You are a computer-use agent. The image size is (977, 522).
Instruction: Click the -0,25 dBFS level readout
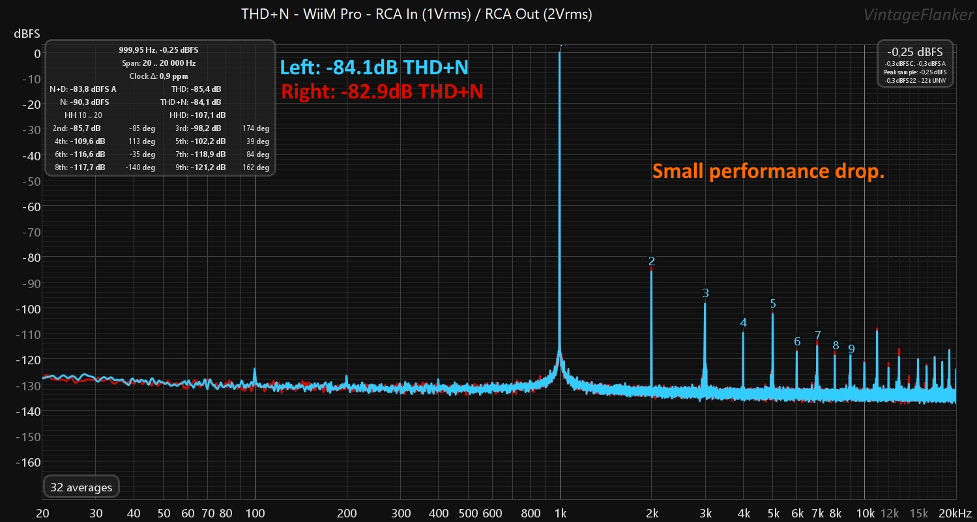[x=915, y=51]
